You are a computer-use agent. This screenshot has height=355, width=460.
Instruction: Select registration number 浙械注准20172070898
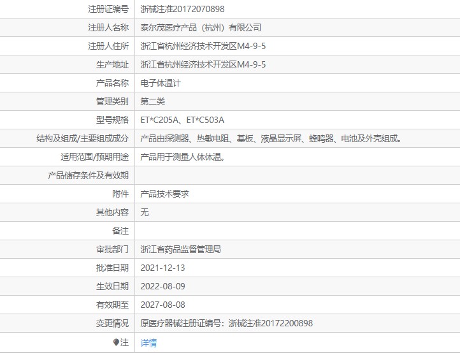point(182,9)
